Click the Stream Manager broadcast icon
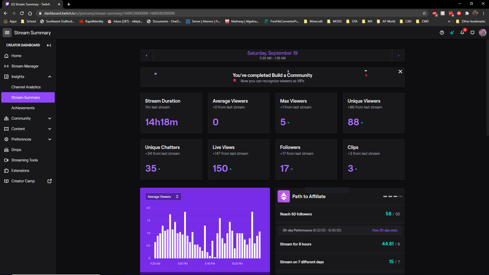Viewport: 489px width, 275px height. [x=6, y=66]
